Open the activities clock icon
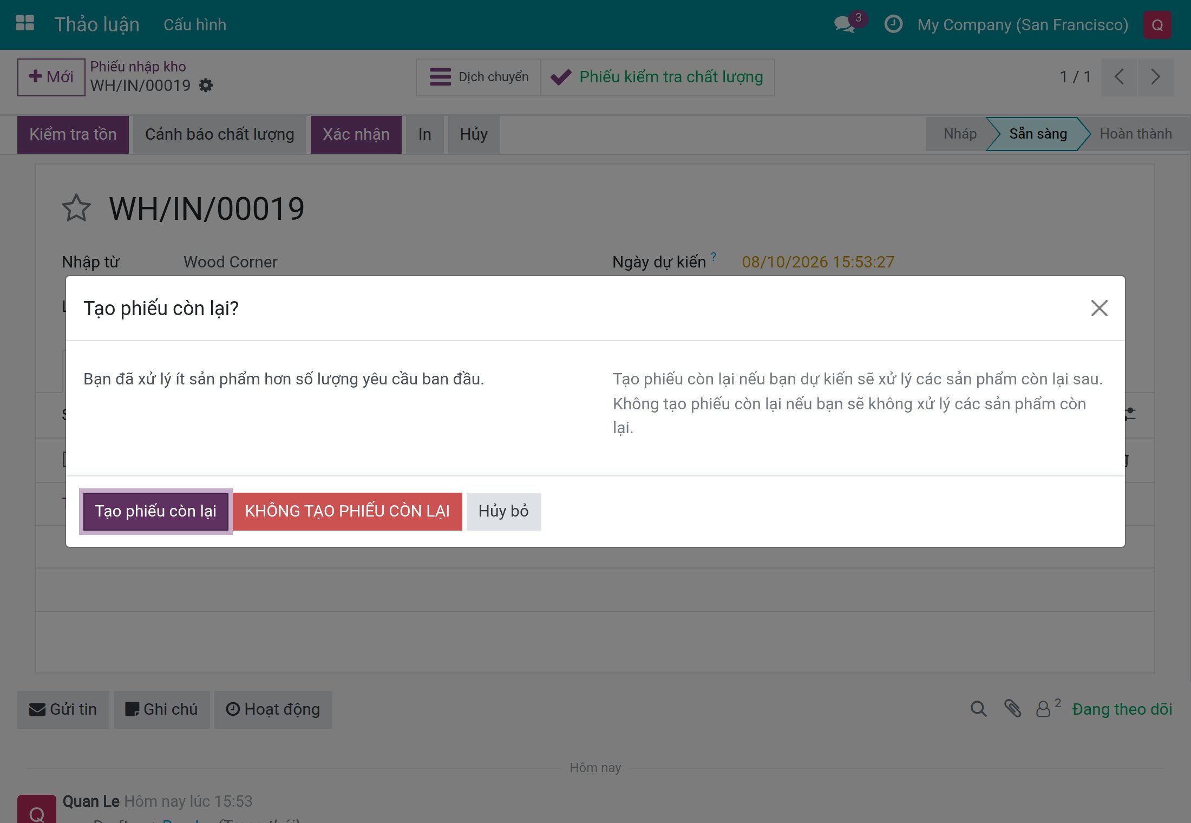This screenshot has height=823, width=1191. [x=893, y=24]
